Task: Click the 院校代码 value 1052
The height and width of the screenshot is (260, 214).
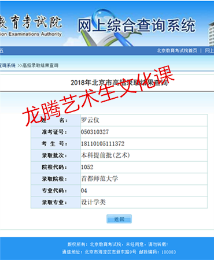Action: point(87,167)
